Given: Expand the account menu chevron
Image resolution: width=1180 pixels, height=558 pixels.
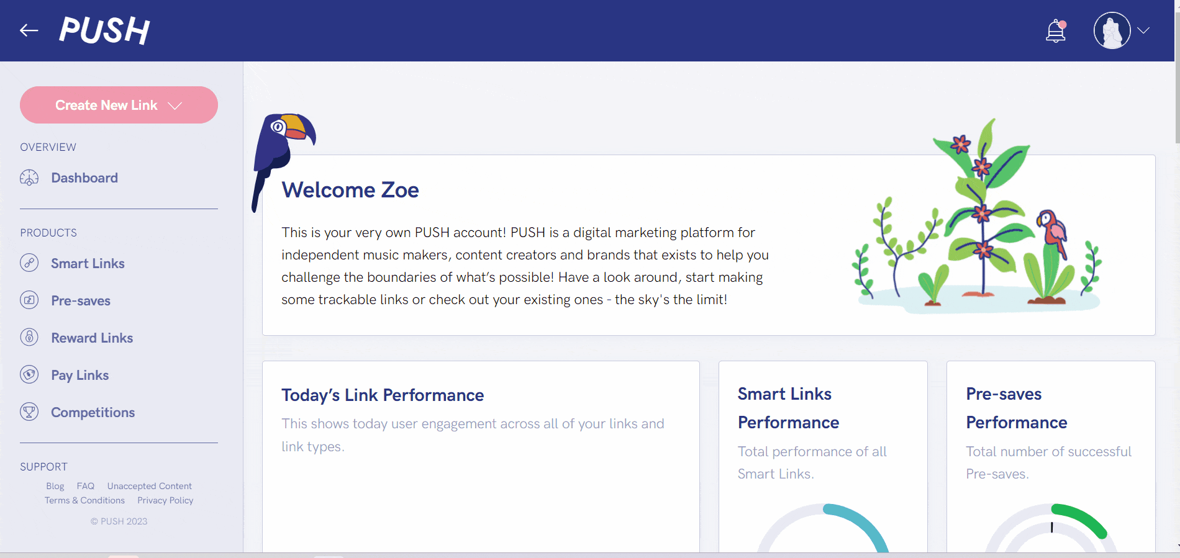Looking at the screenshot, I should point(1143,30).
